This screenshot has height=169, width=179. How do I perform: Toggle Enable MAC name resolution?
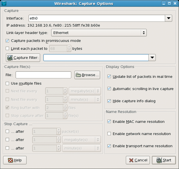[109, 121]
